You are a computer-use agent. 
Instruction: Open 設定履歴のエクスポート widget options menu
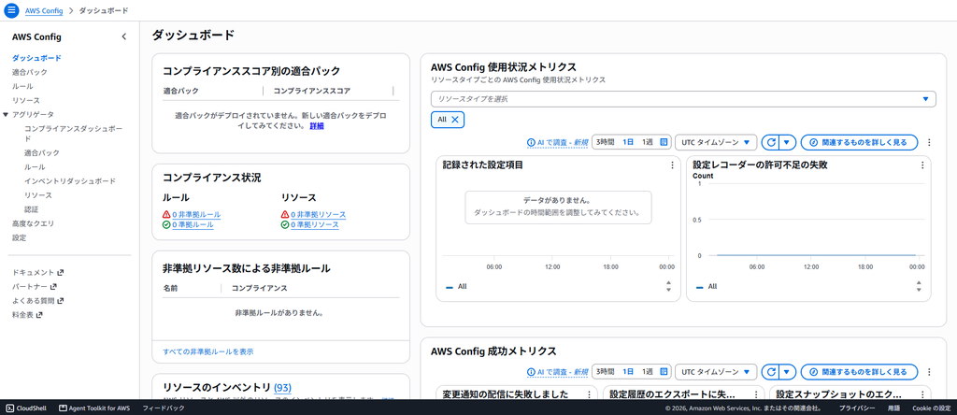pos(755,394)
